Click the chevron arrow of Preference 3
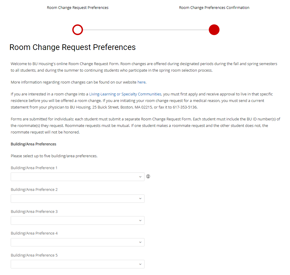Screen dimensions: 290x275 [140, 221]
